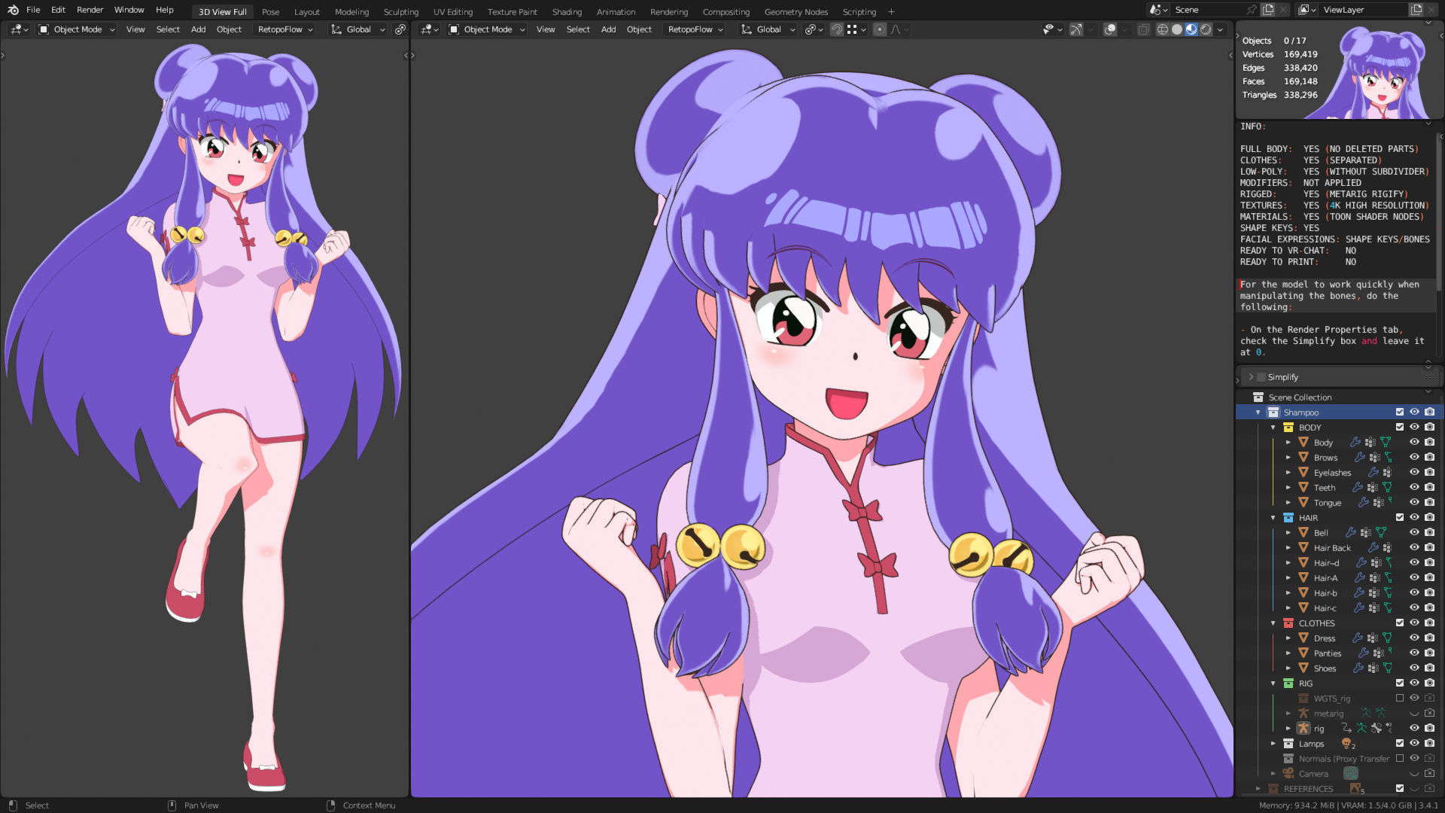This screenshot has height=813, width=1445.
Task: Open Global orientation dropdown in right viewport
Action: [768, 29]
